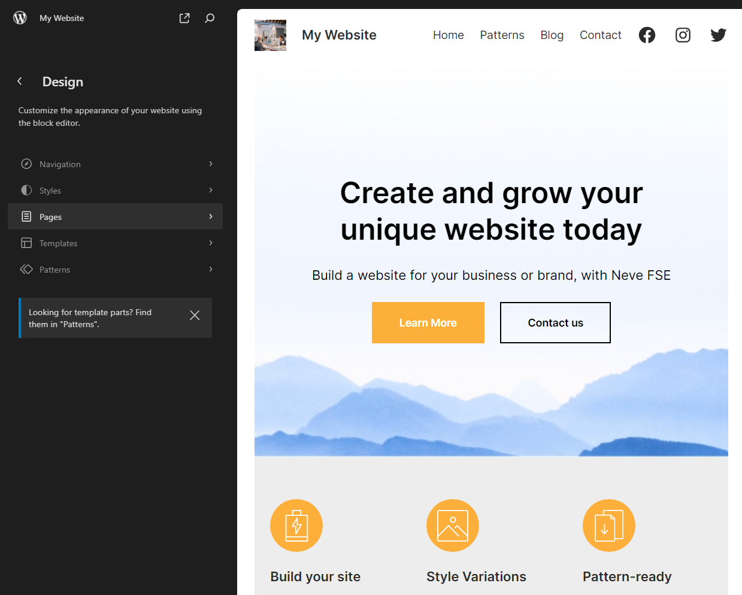This screenshot has width=742, height=595.
Task: Open the Contact header link
Action: tap(601, 35)
